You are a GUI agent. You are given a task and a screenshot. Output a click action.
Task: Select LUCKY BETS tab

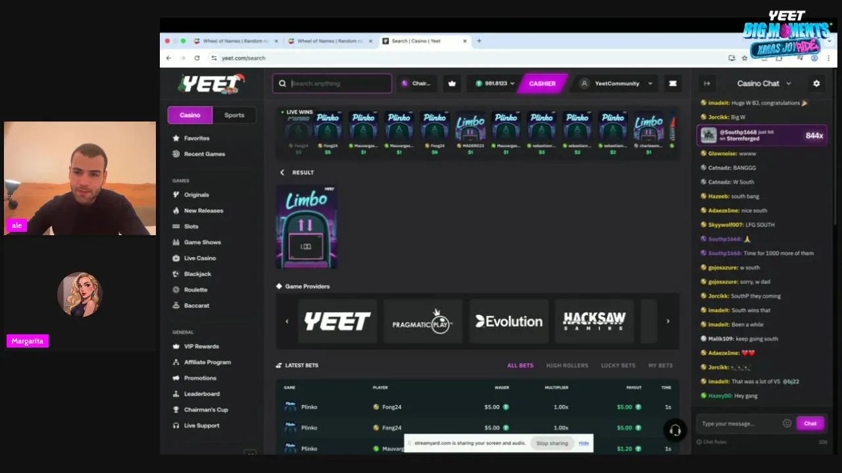pos(618,365)
